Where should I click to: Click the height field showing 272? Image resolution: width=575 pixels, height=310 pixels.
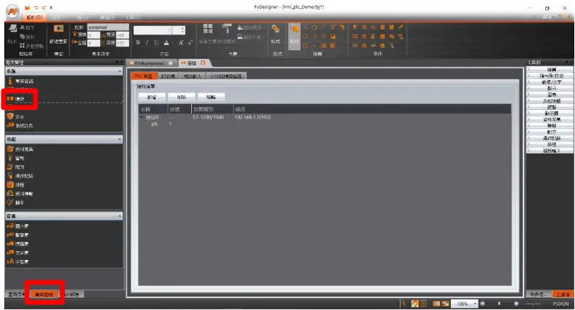122,43
